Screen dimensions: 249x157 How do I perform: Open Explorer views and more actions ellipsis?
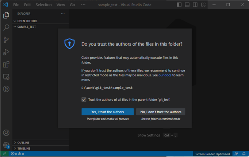[x=63, y=14]
